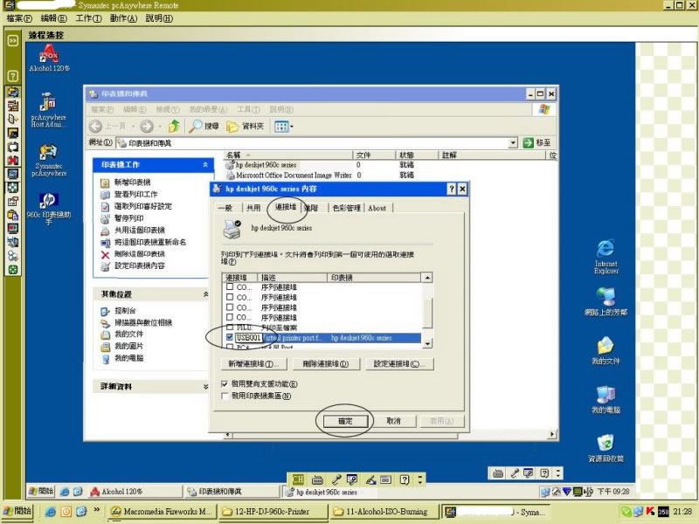This screenshot has width=699, height=524.
Task: Open the Internet Explorer desktop icon
Action: click(606, 249)
